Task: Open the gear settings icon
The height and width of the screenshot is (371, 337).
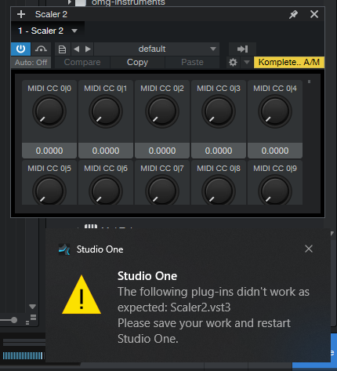Action: [x=233, y=63]
